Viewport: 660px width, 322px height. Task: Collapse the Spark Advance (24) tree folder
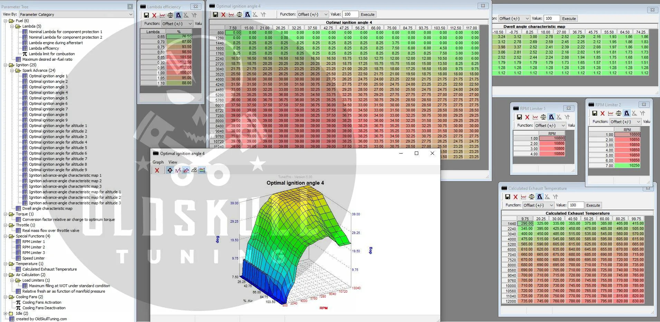[x=12, y=70]
